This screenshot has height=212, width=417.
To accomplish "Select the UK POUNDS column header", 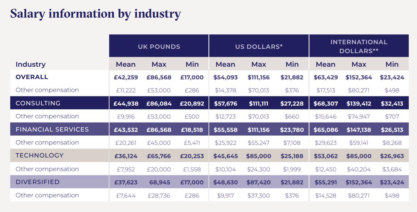I will (x=159, y=47).
